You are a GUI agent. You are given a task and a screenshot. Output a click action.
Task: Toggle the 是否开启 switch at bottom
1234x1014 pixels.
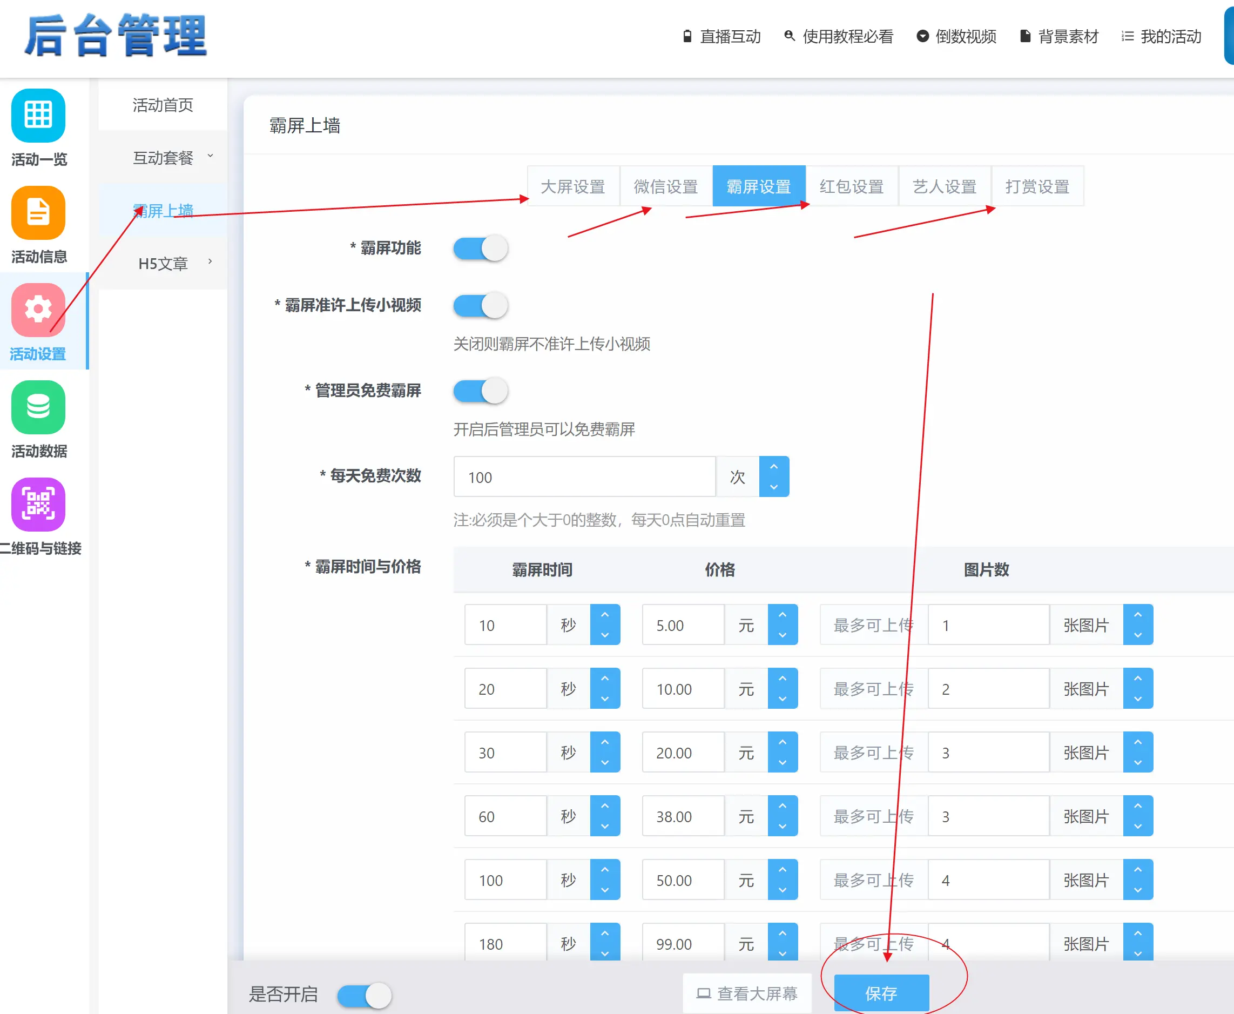[x=364, y=995]
